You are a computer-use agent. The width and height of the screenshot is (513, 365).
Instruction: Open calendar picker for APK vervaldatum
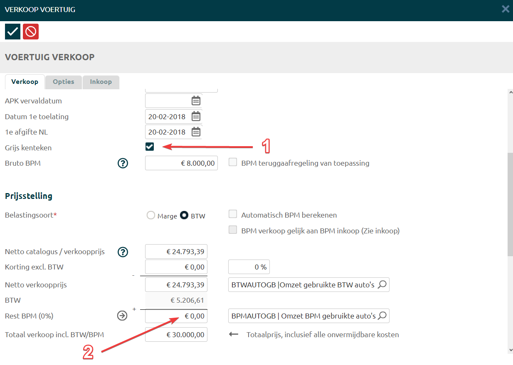click(196, 101)
